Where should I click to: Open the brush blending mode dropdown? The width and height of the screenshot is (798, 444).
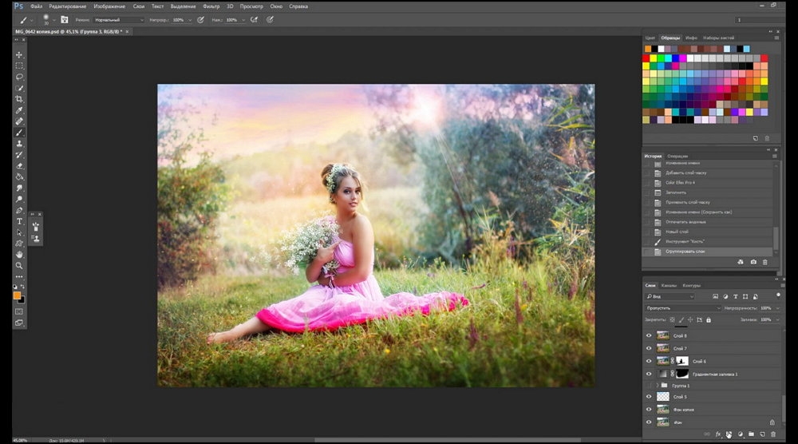pos(119,20)
